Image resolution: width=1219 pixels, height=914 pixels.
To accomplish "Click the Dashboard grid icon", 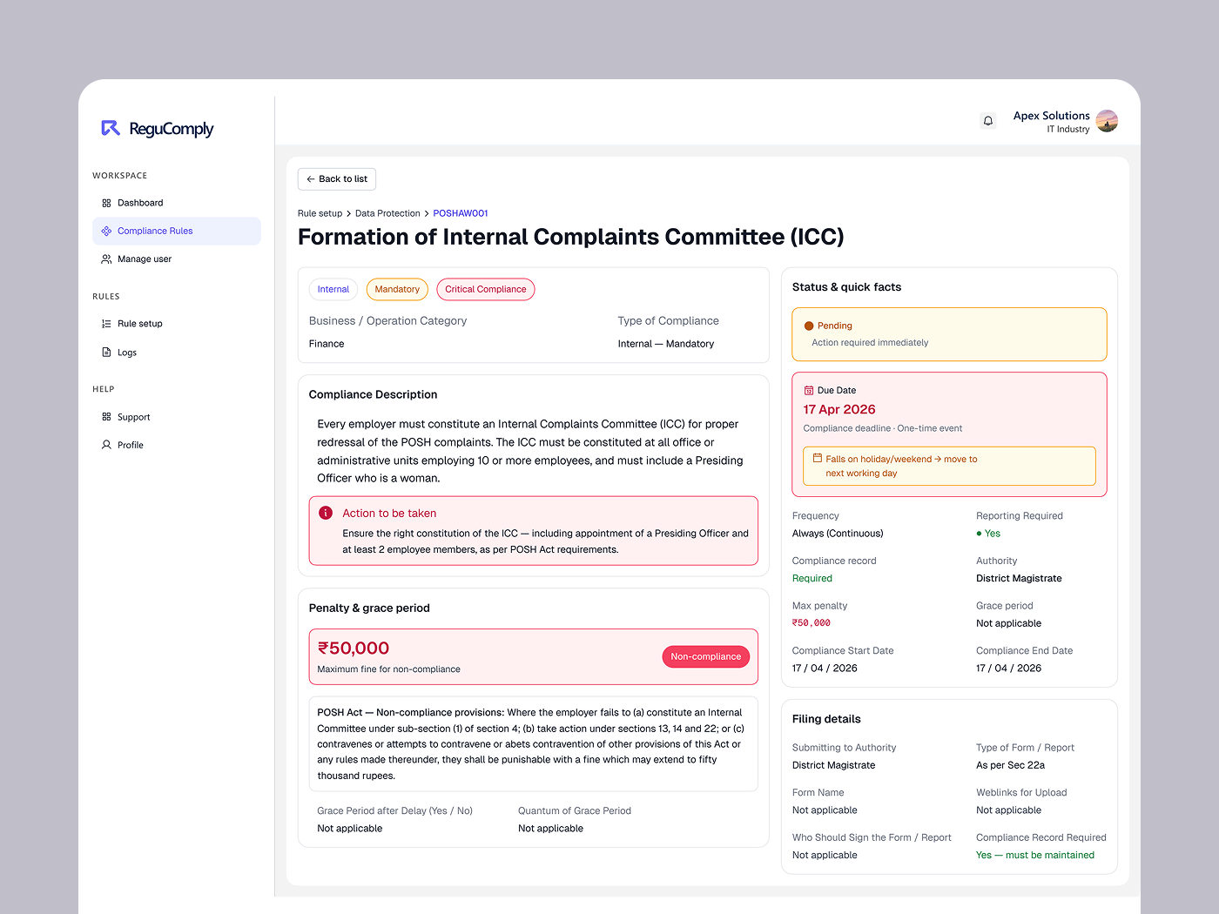I will click(106, 203).
